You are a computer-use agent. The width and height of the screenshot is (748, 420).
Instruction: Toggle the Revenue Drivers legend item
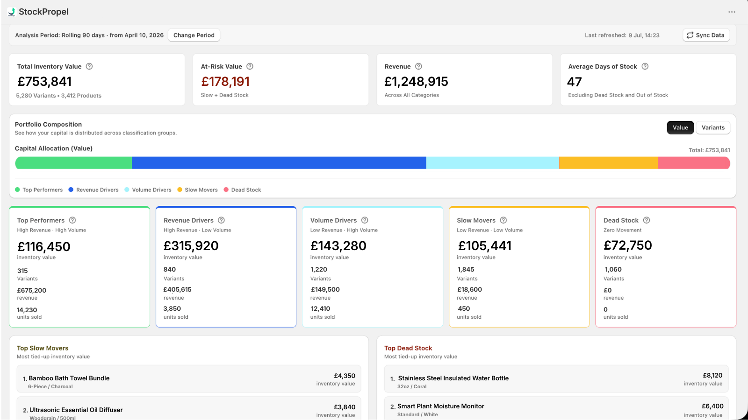point(93,190)
